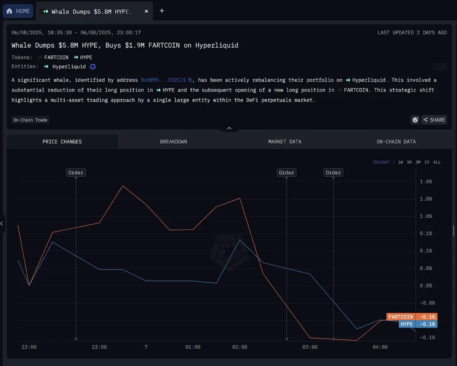
Task: Switch to ON-CHAIN DATA tab
Action: [x=396, y=141]
